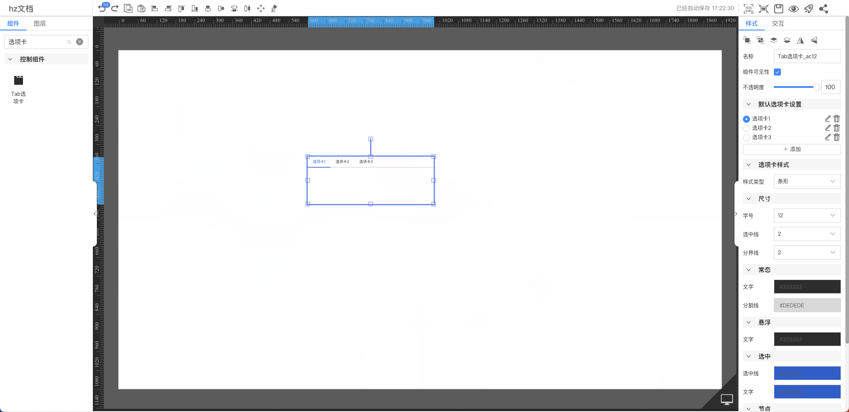Center components vertically on horizontal axis
Viewport: 849px width, 412px height.
(221, 8)
